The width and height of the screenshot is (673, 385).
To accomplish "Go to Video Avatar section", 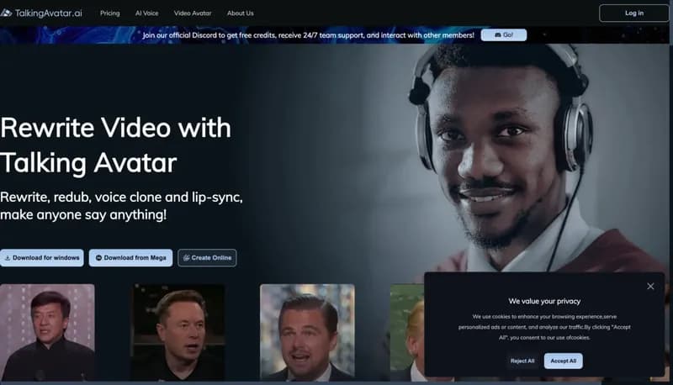I will point(193,13).
